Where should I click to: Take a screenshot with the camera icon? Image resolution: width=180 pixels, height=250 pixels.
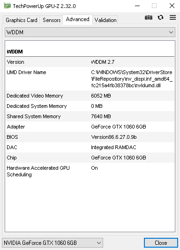click(x=149, y=17)
